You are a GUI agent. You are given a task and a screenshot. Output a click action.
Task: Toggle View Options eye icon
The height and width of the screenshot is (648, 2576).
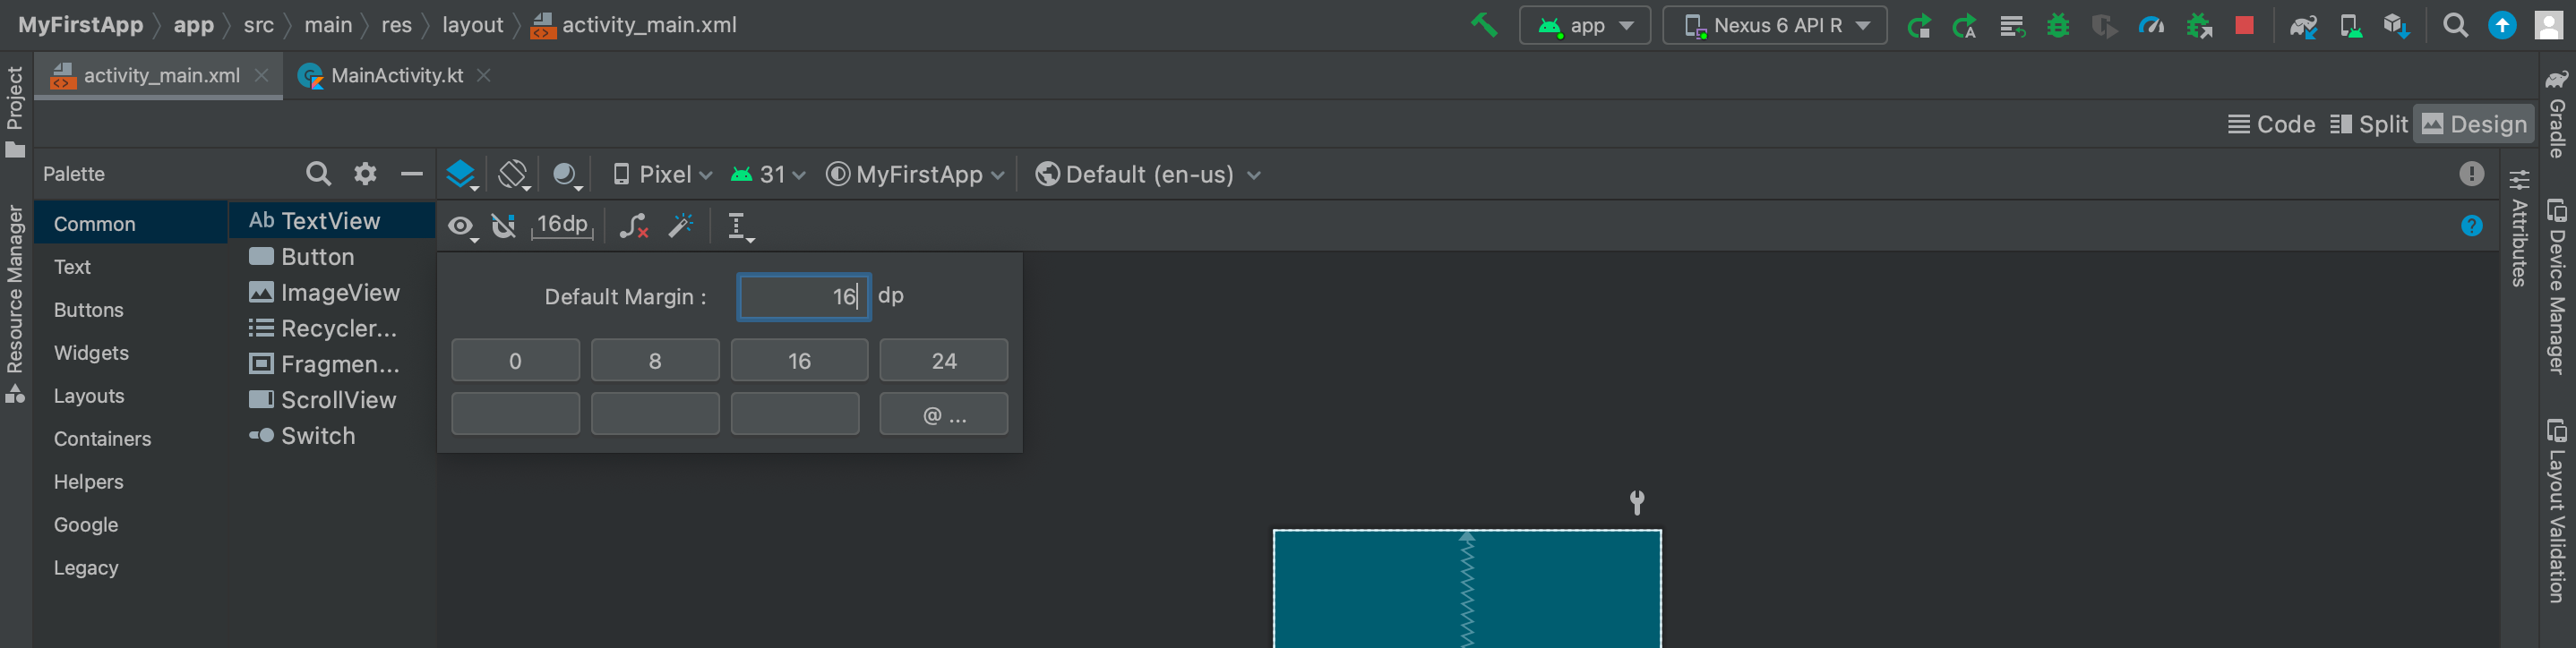461,227
